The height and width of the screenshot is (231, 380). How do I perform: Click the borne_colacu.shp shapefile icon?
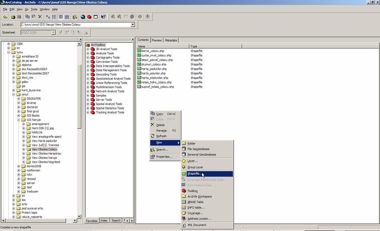click(x=139, y=51)
